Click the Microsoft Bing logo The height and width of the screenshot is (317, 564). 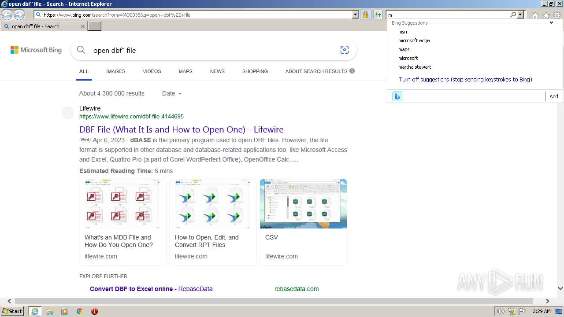click(x=36, y=50)
